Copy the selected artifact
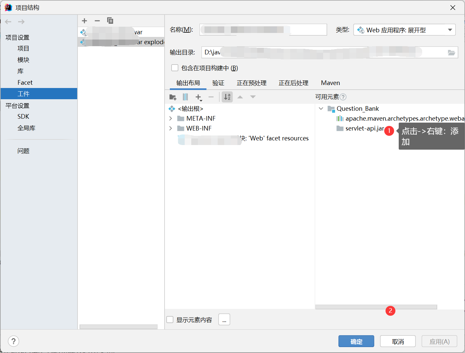The image size is (465, 353). click(x=110, y=21)
